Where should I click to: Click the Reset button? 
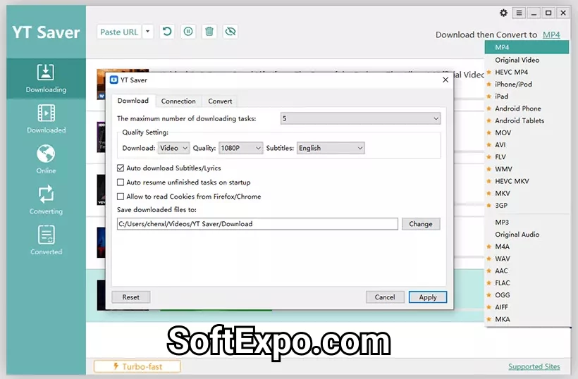click(x=131, y=297)
